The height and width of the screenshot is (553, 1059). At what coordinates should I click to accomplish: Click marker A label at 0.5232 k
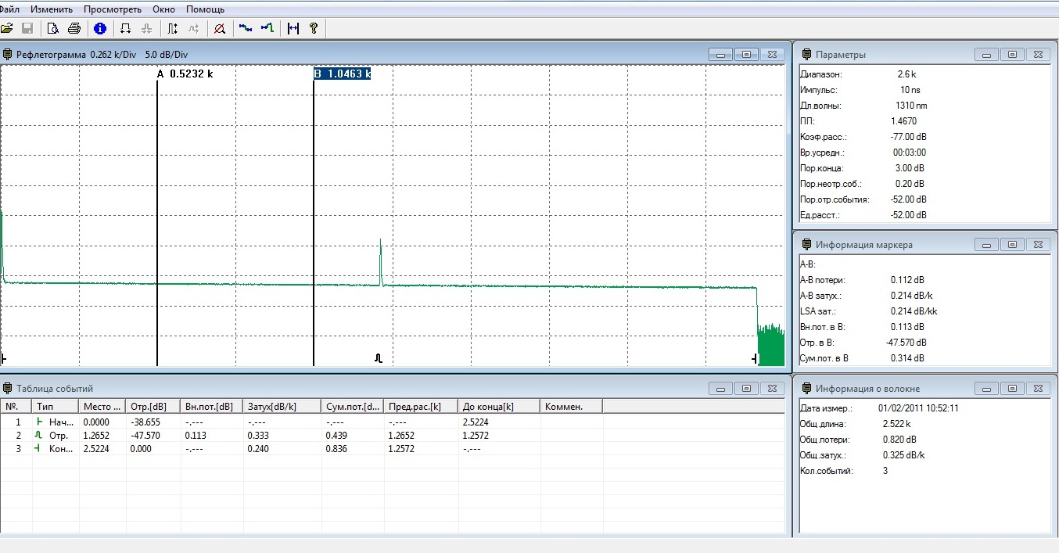pyautogui.click(x=185, y=74)
